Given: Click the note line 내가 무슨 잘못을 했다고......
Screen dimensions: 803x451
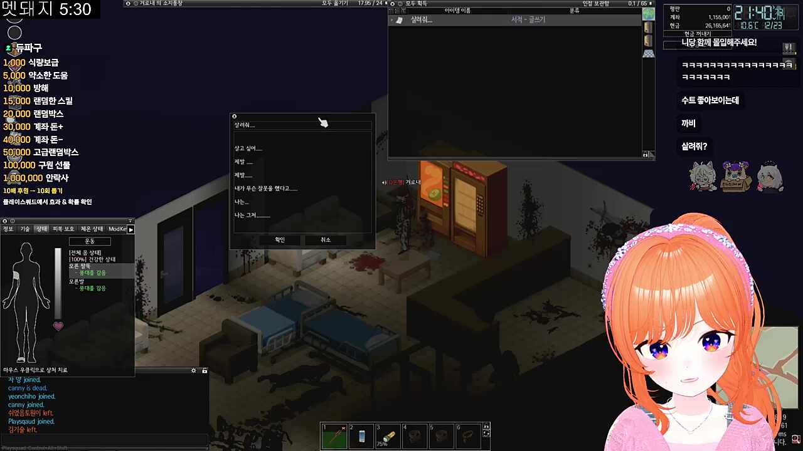Looking at the screenshot, I should (x=266, y=189).
